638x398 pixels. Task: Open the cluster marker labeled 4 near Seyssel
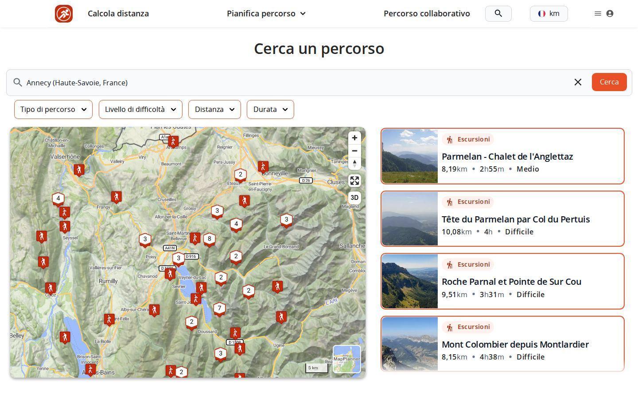[58, 199]
